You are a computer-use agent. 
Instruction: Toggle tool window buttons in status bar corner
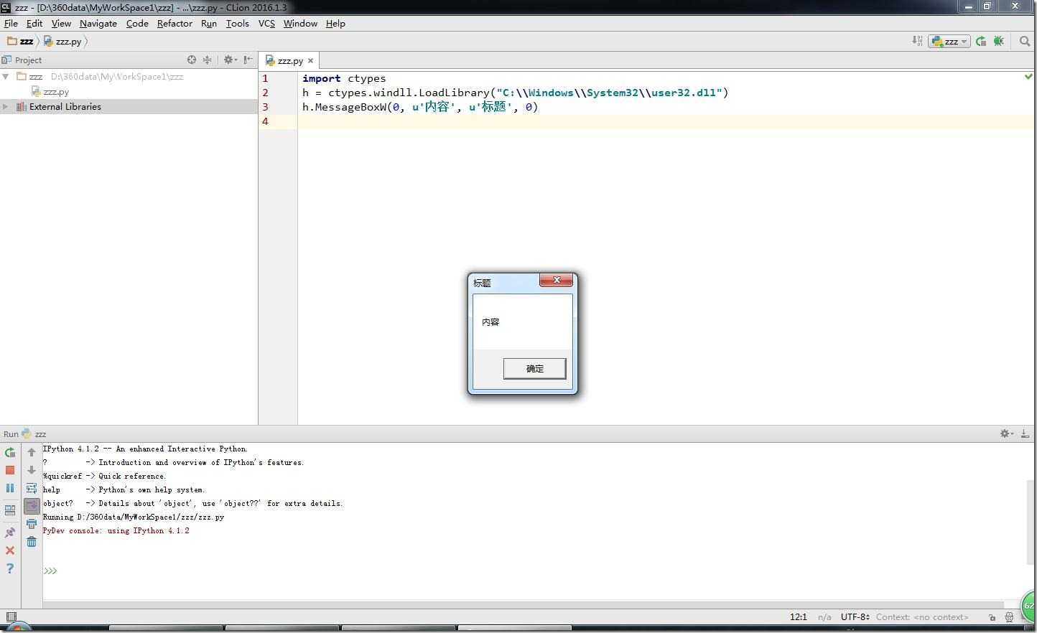(11, 616)
